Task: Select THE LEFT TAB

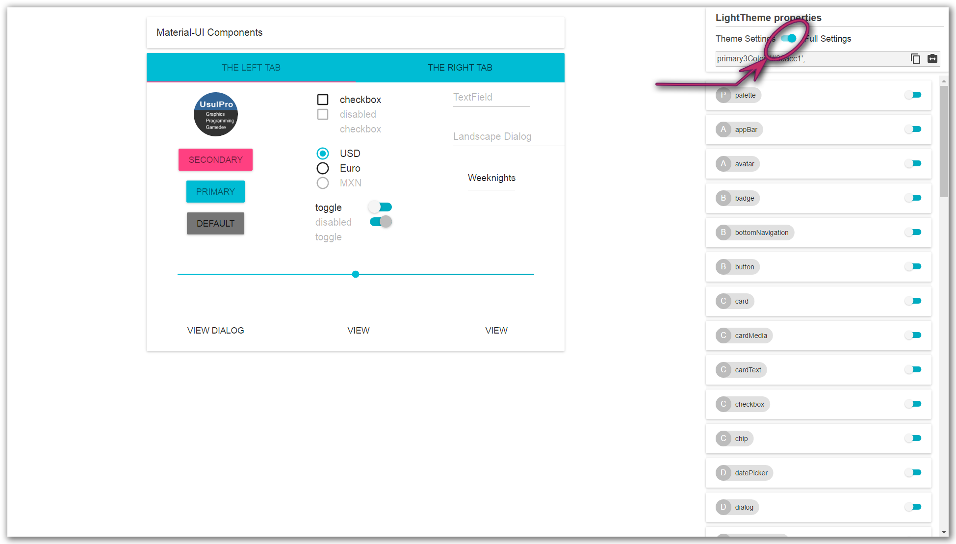Action: [251, 68]
